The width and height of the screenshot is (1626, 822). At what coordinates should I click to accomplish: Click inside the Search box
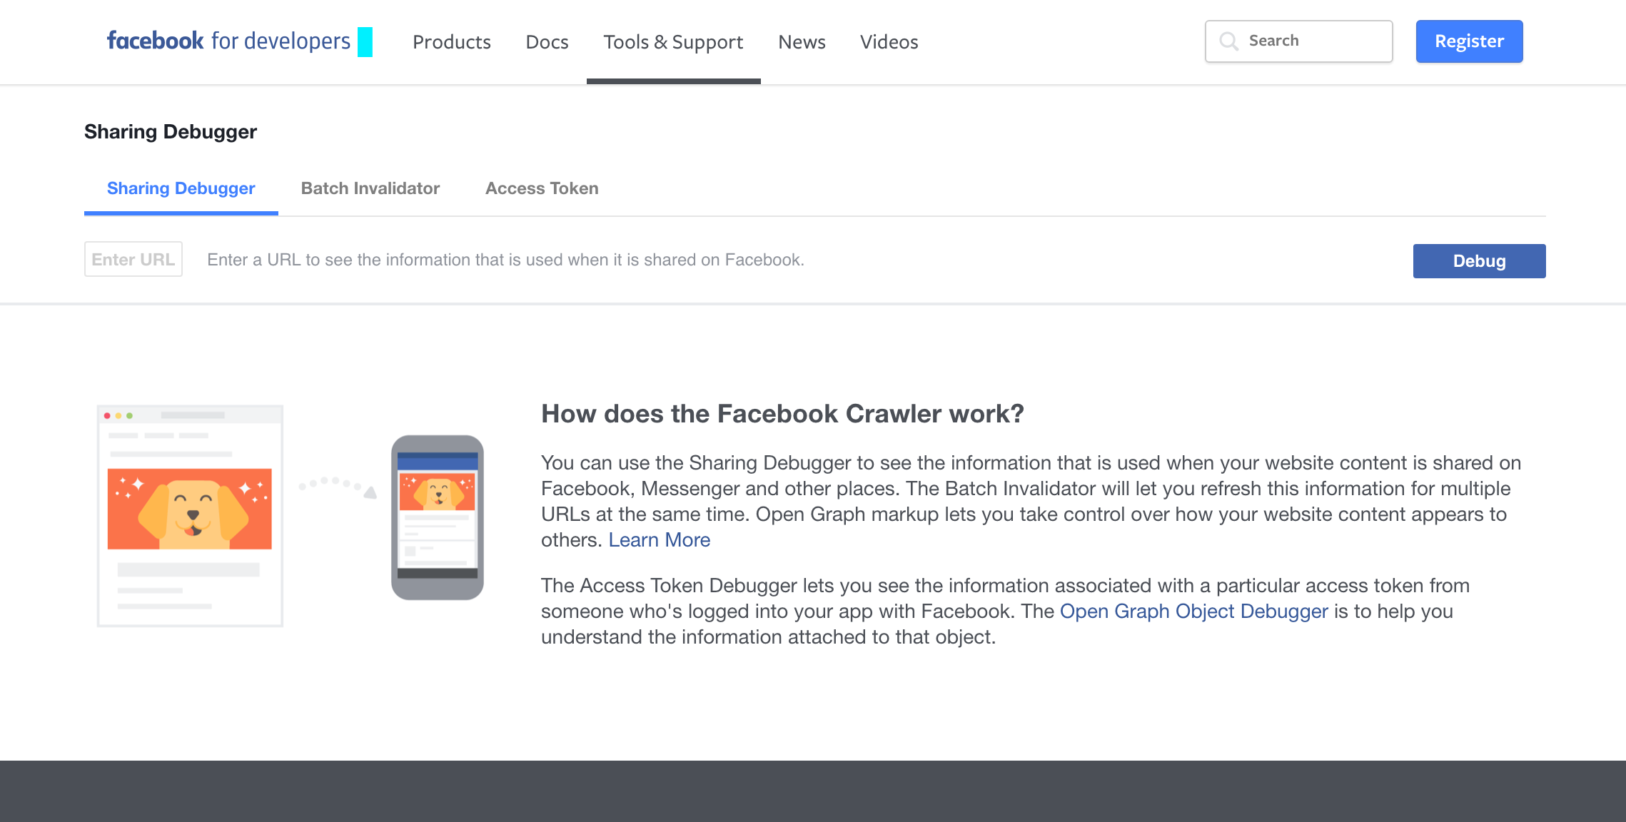[x=1313, y=41]
